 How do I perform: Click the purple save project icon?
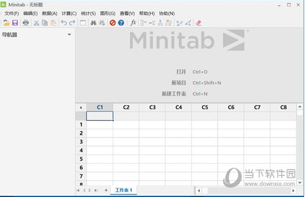[15, 23]
